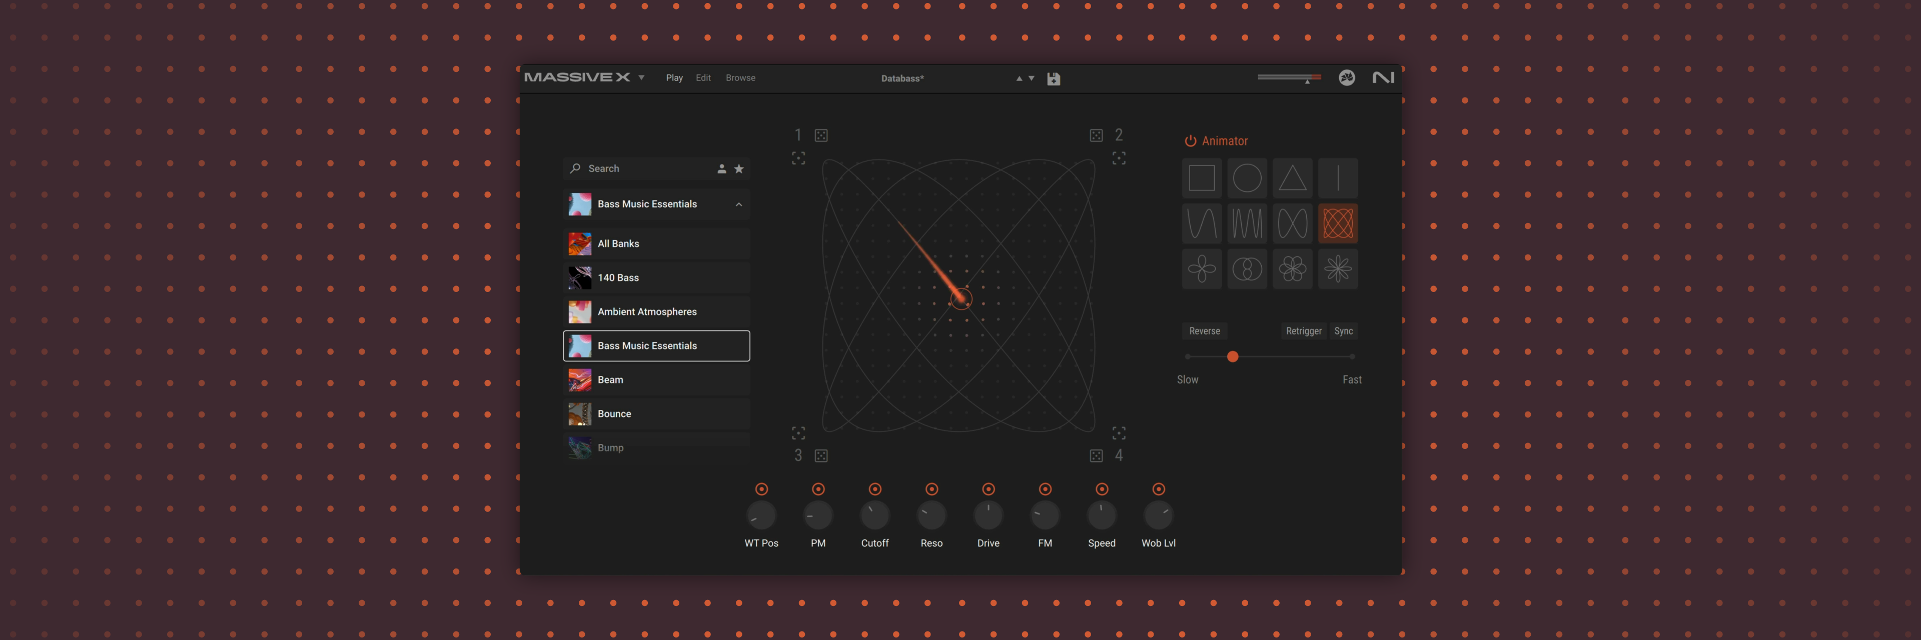1921x640 pixels.
Task: Toggle the target circle above WT Pos
Action: pos(761,489)
